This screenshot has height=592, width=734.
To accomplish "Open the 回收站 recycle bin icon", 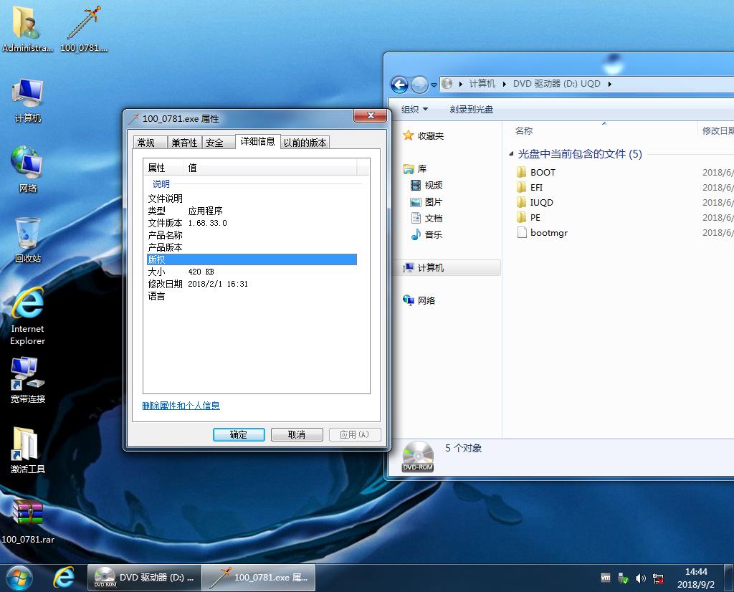I will 28,240.
